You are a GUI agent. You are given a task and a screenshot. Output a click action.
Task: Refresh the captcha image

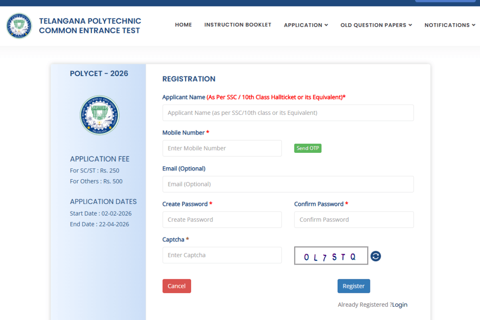point(375,256)
